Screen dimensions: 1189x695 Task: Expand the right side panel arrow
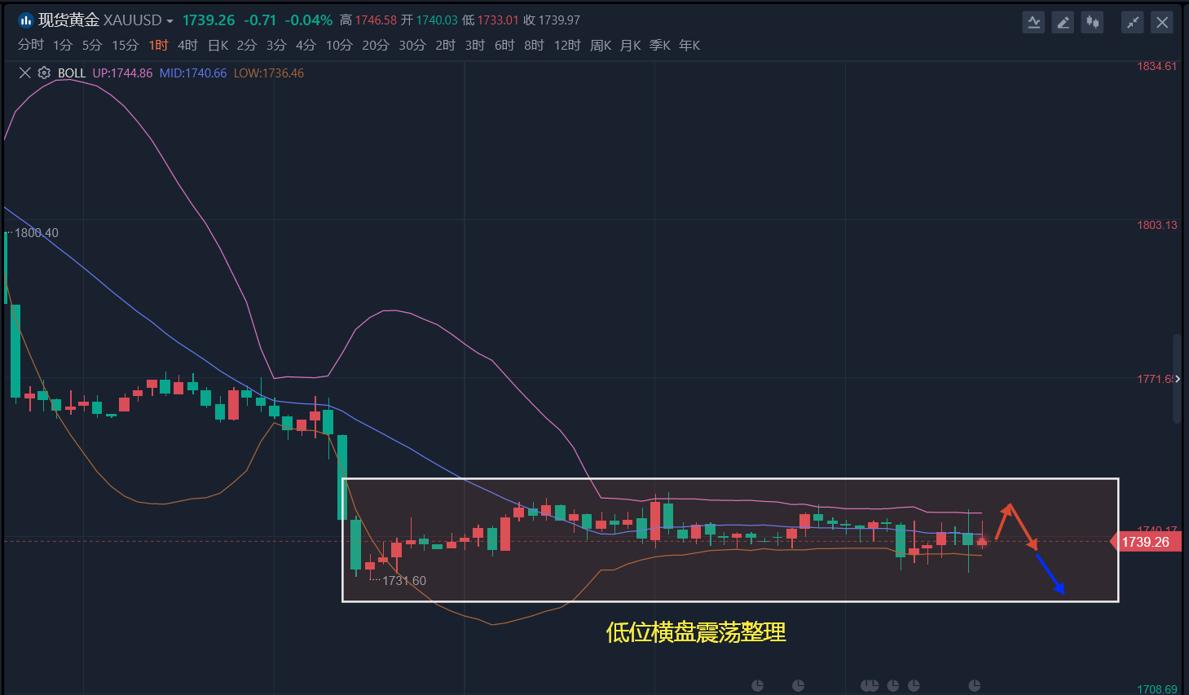point(1177,379)
